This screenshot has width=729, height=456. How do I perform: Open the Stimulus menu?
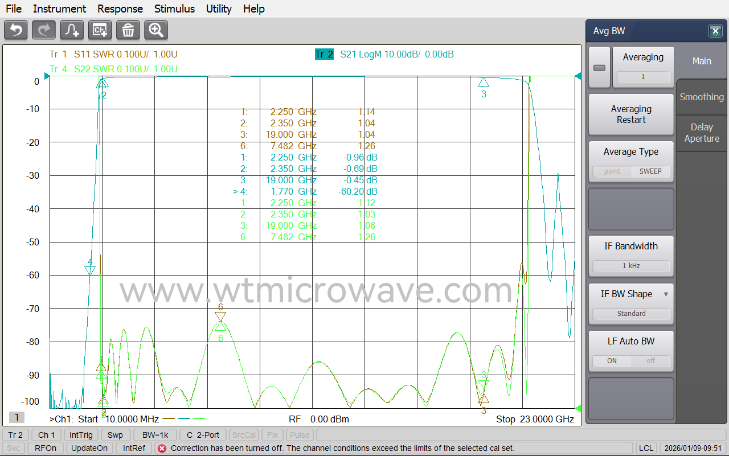tap(174, 9)
